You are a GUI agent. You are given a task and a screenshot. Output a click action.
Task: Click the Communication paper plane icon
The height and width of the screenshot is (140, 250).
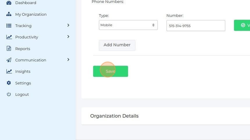(9, 60)
